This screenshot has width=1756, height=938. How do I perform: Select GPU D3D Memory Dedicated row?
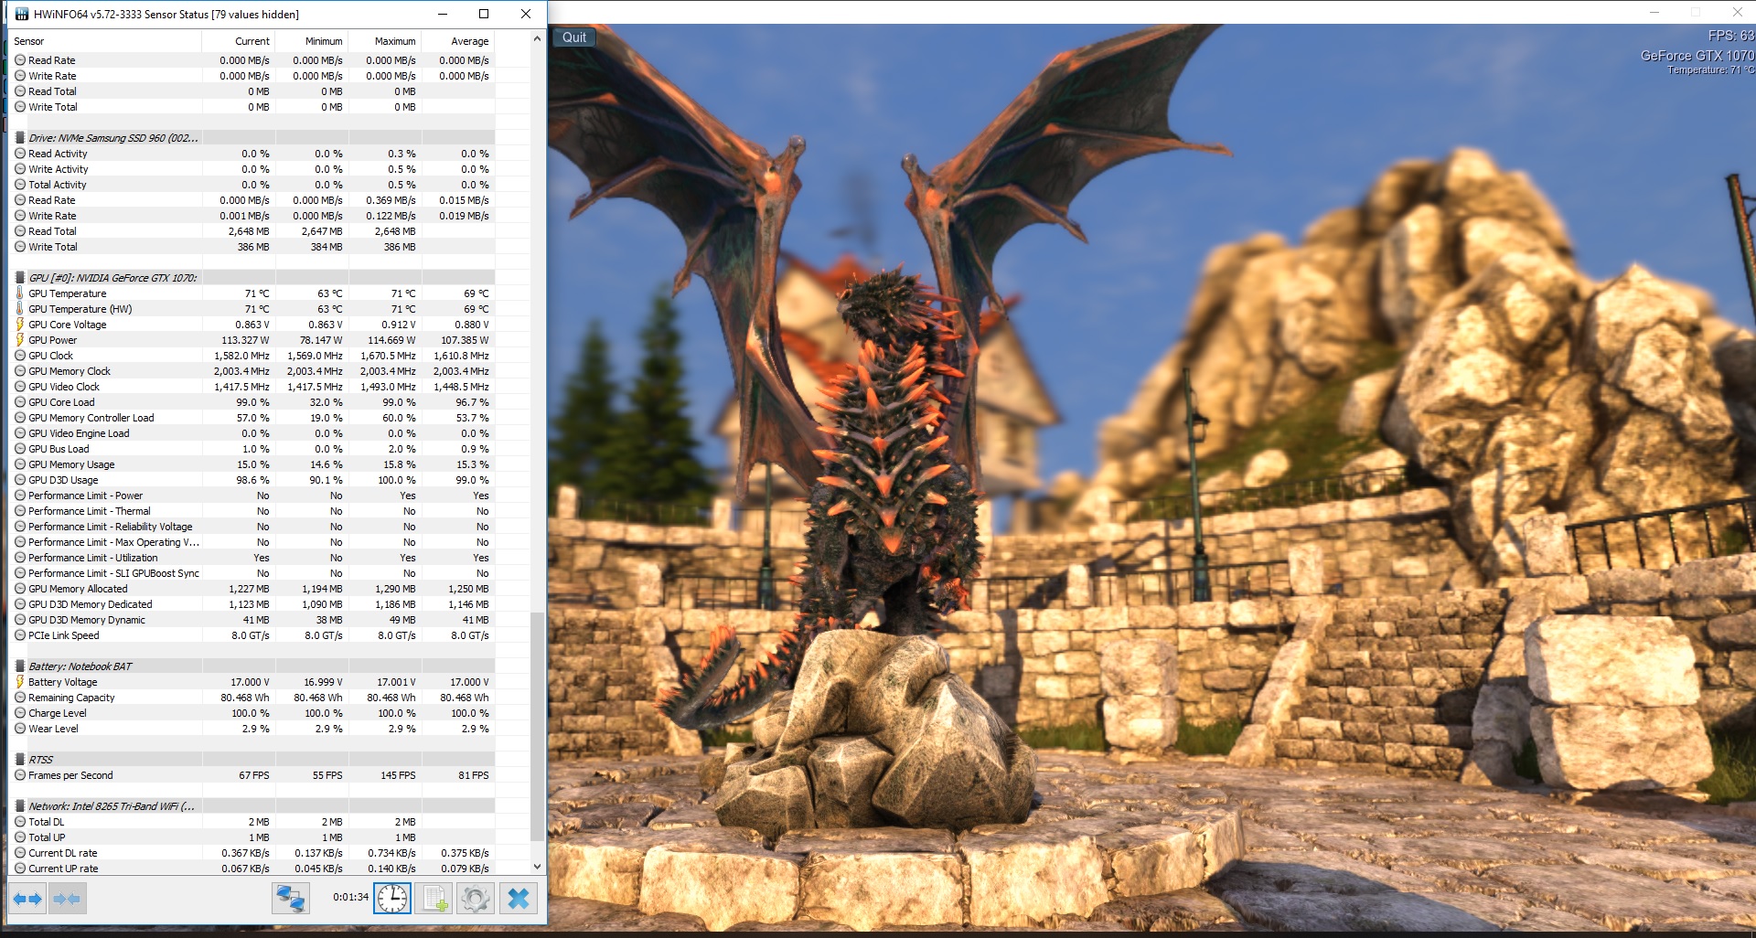coord(252,604)
